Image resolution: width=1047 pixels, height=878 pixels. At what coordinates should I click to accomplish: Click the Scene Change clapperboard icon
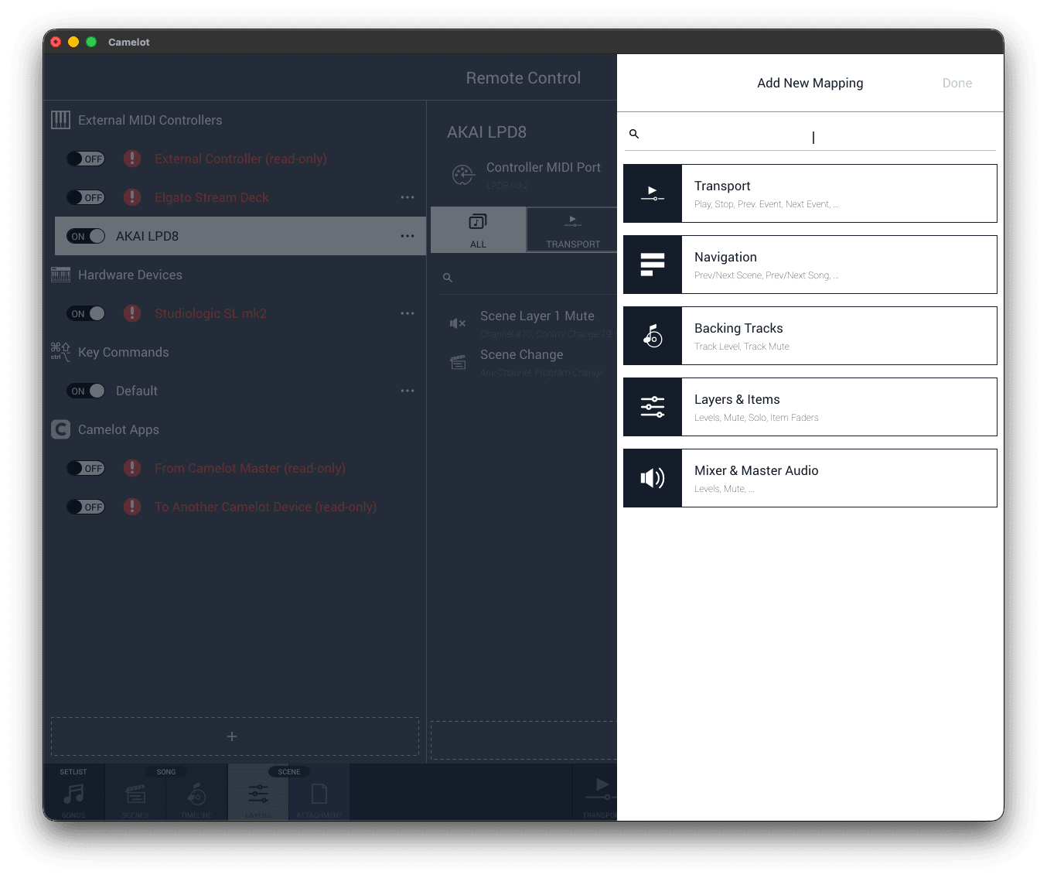pos(458,362)
